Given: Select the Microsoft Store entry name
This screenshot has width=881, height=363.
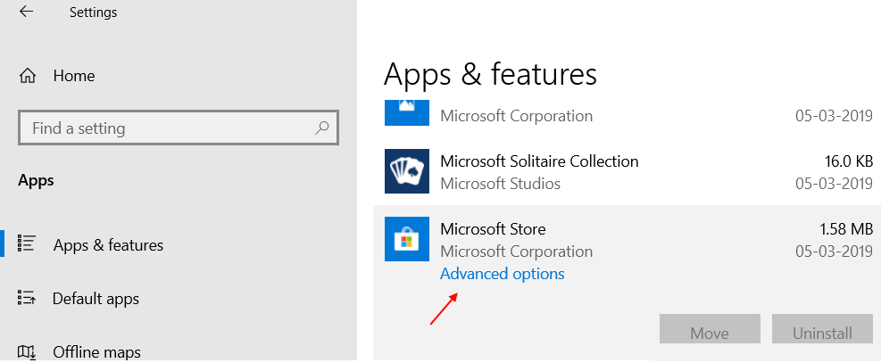Looking at the screenshot, I should [x=493, y=229].
